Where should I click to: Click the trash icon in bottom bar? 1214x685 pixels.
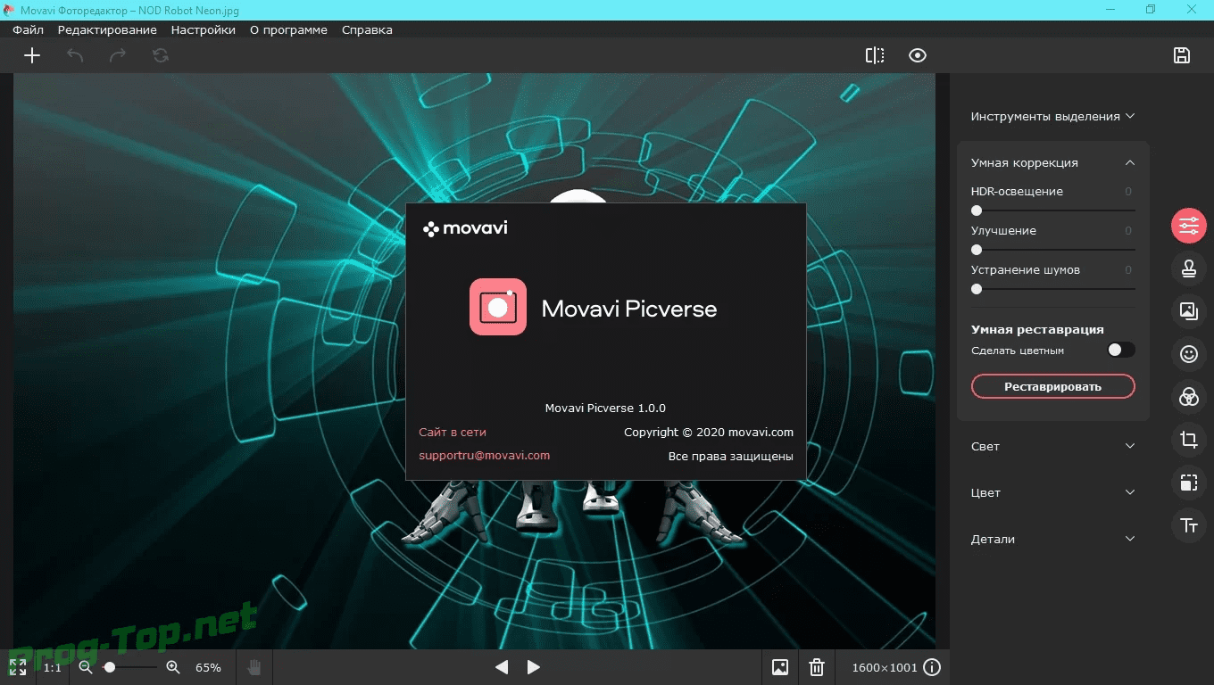coord(816,666)
